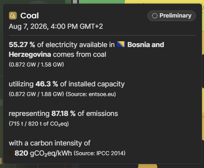204x168 pixels.
Task: Click the Source: IPCC 2014 text
Action: 100,153
